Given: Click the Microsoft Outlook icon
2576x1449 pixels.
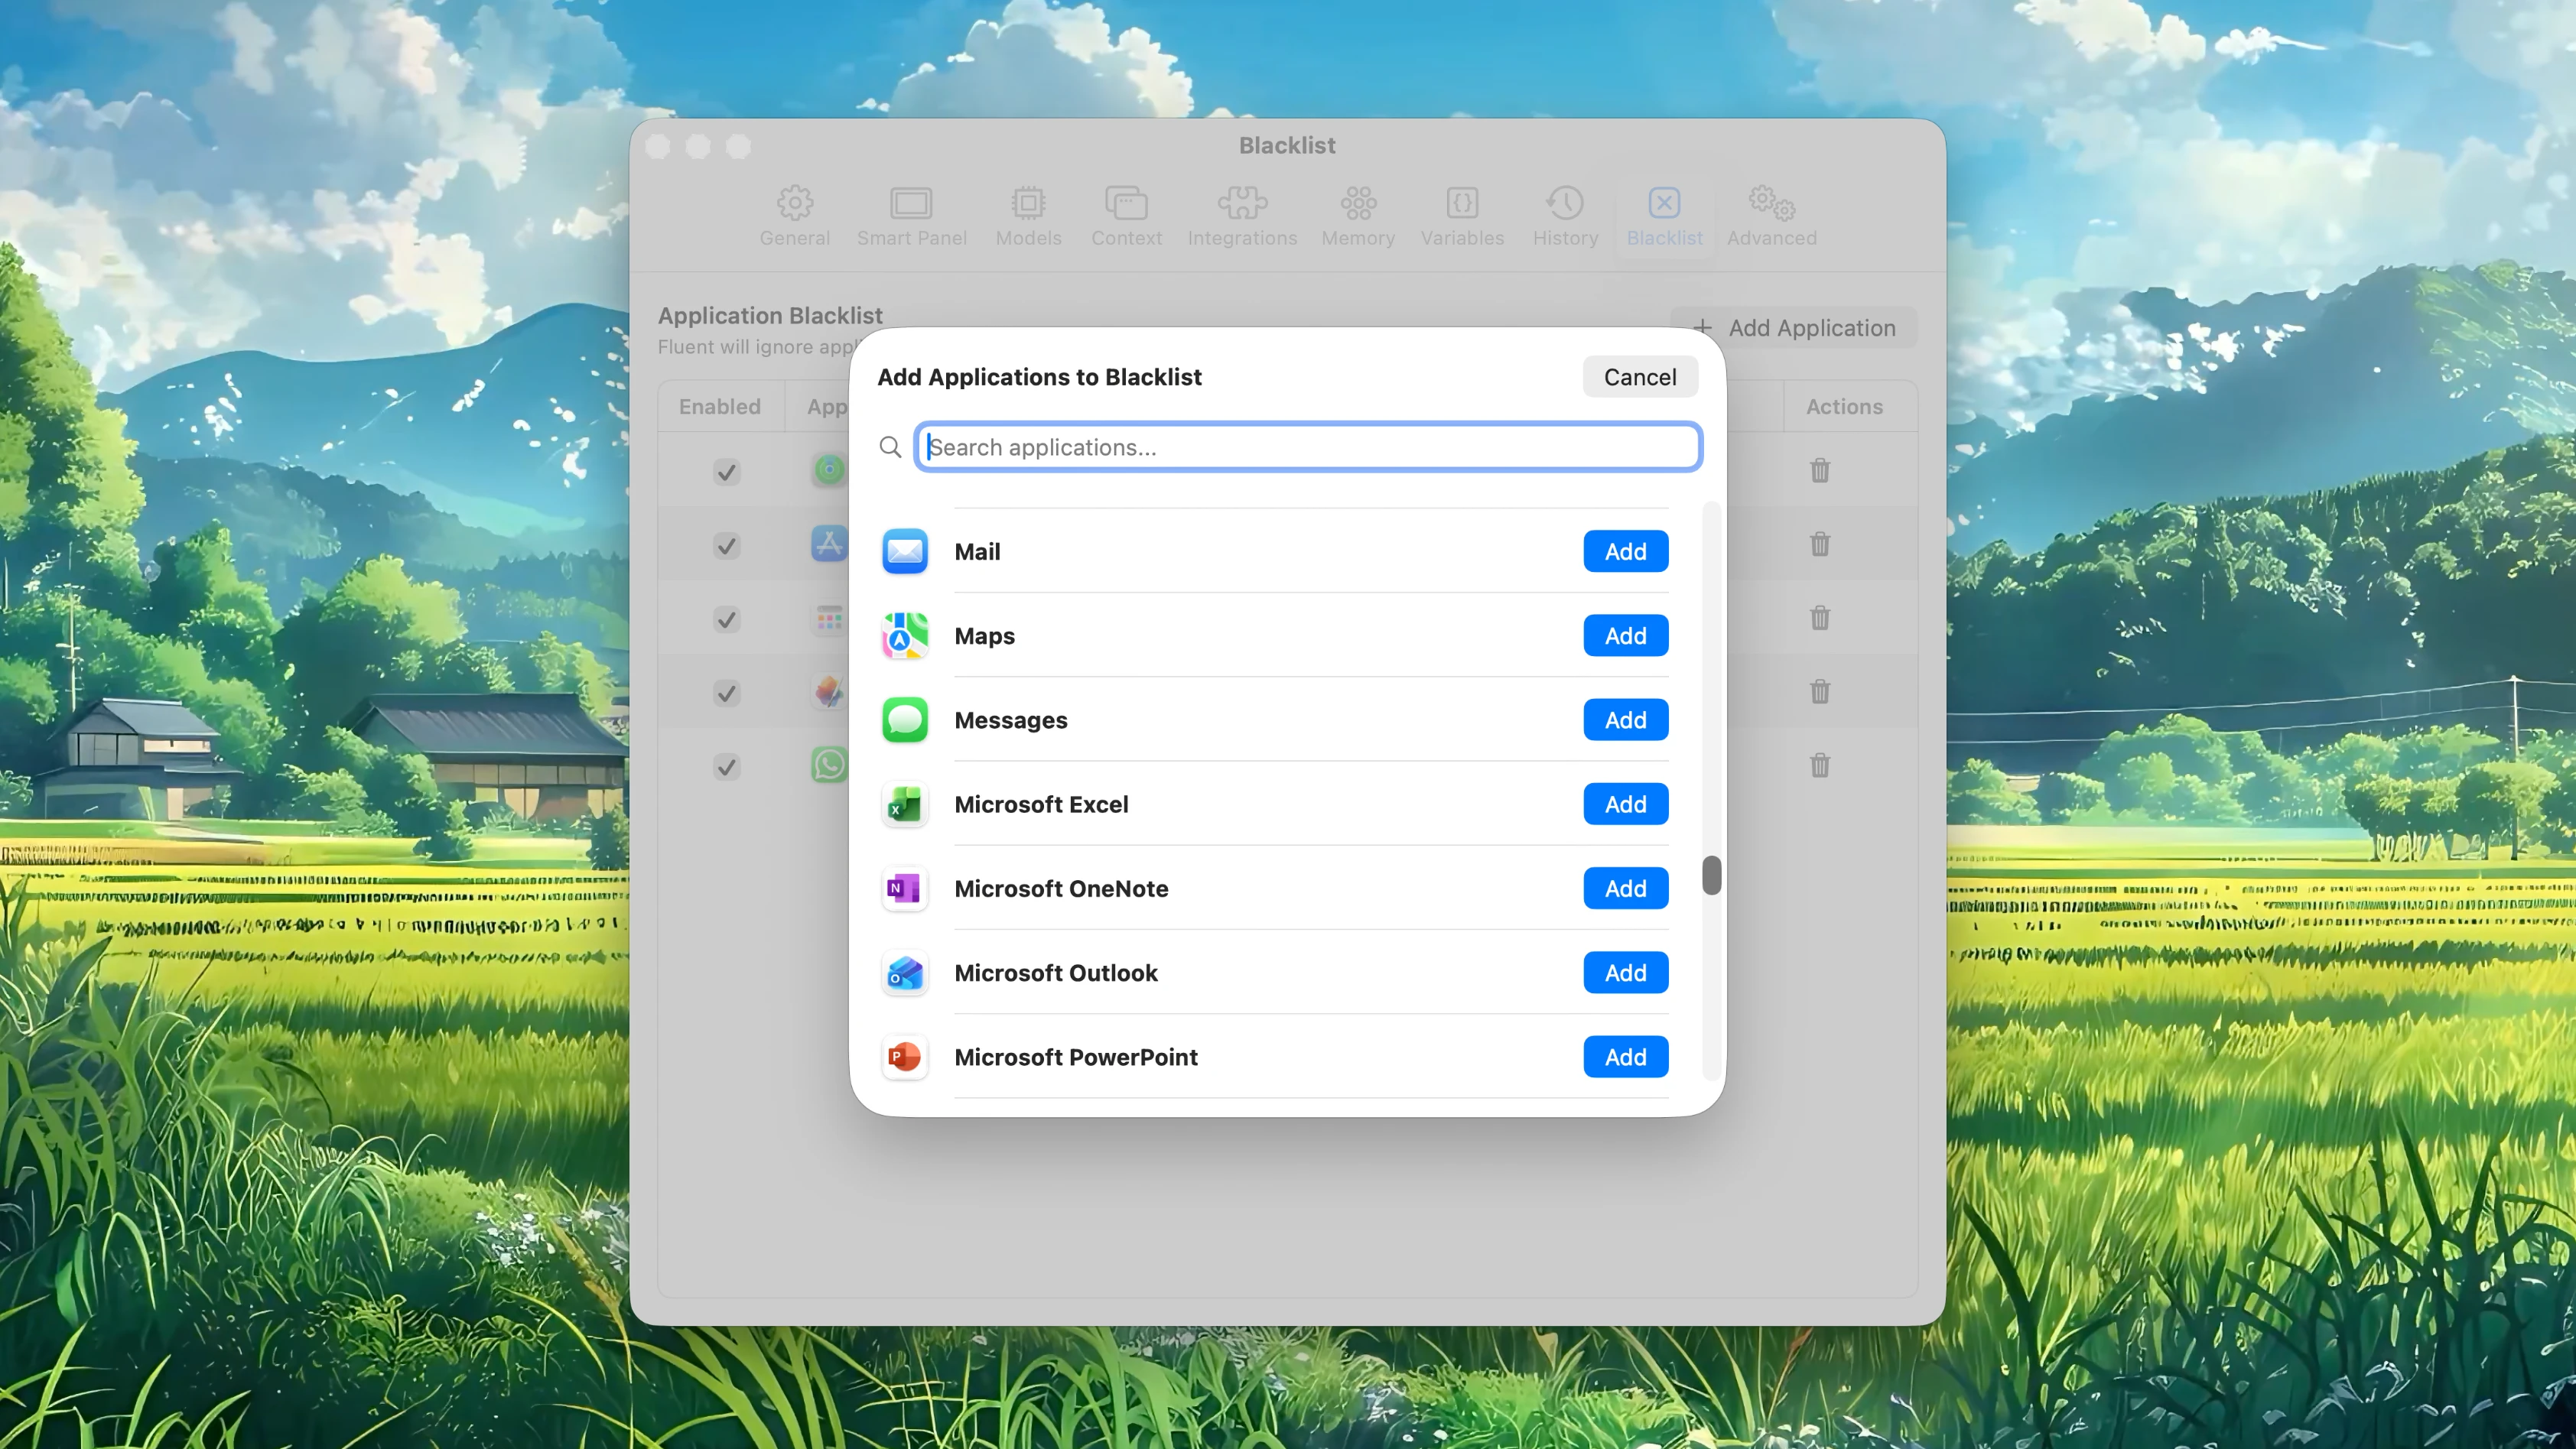Looking at the screenshot, I should [x=903, y=972].
